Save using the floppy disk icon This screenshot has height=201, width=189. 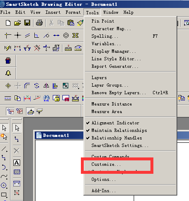pos(27,23)
